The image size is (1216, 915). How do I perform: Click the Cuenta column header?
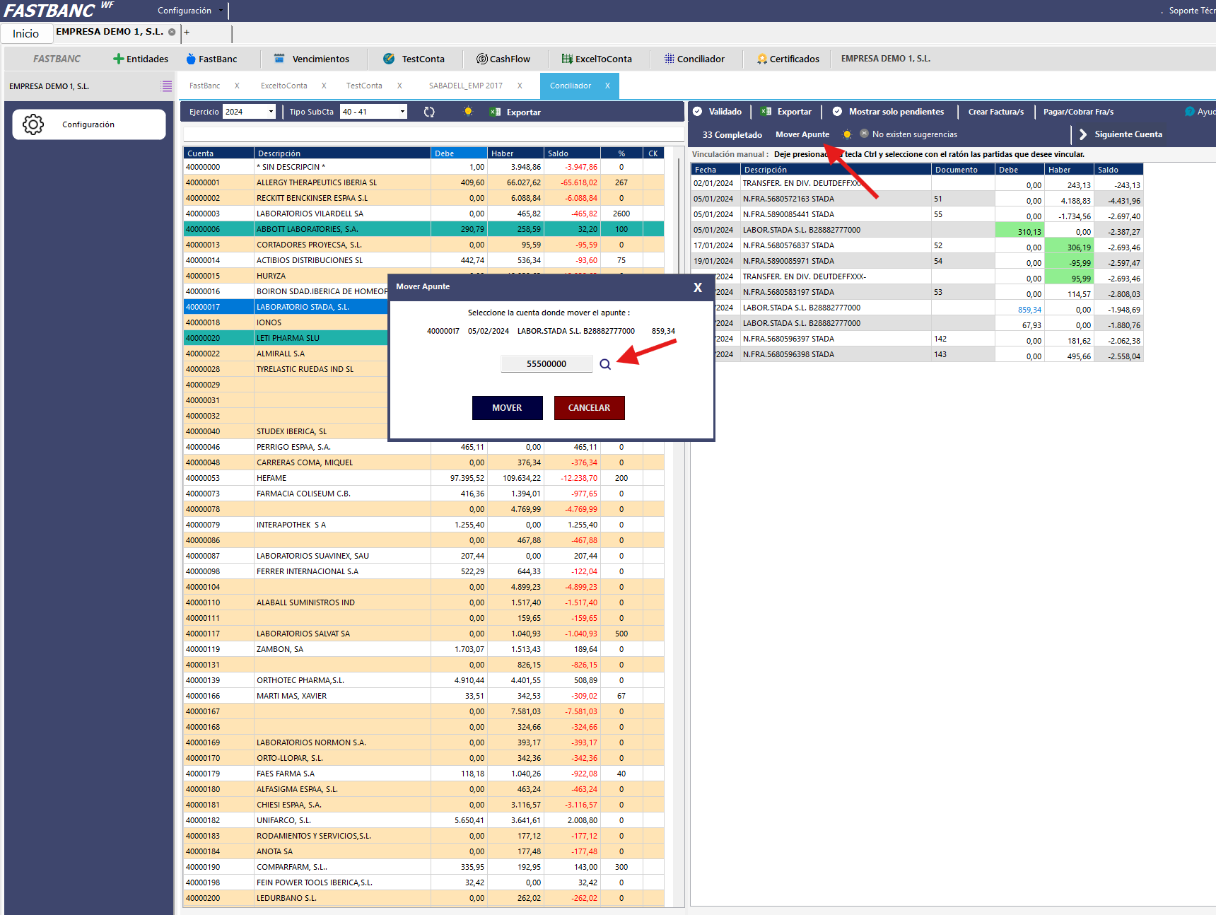click(218, 153)
